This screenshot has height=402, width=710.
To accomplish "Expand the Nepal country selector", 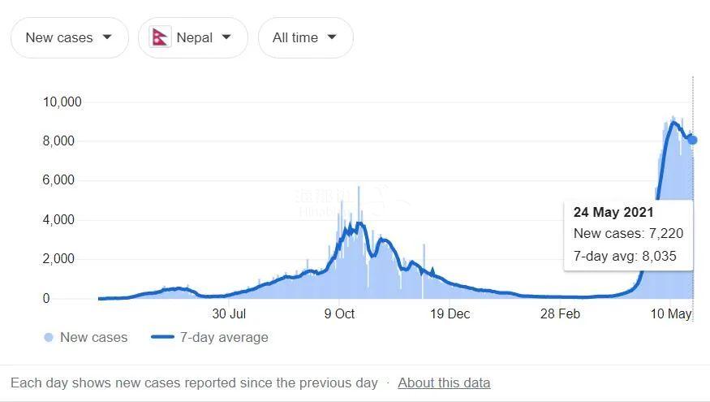I will [193, 37].
